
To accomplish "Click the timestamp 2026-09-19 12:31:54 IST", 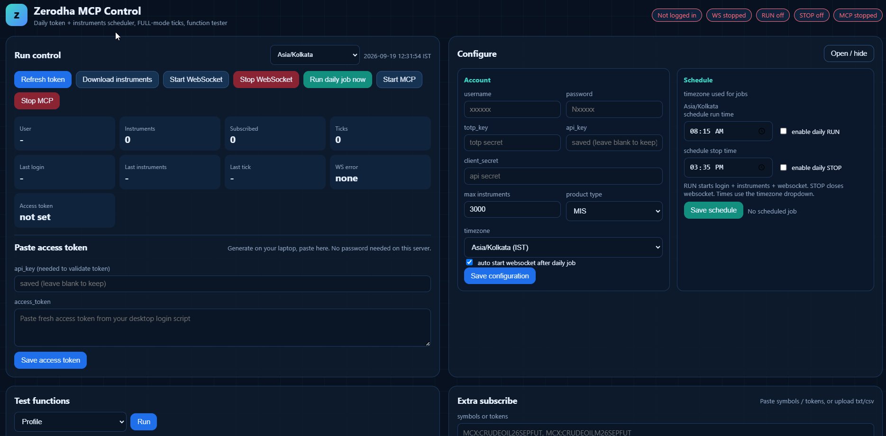I will (397, 56).
